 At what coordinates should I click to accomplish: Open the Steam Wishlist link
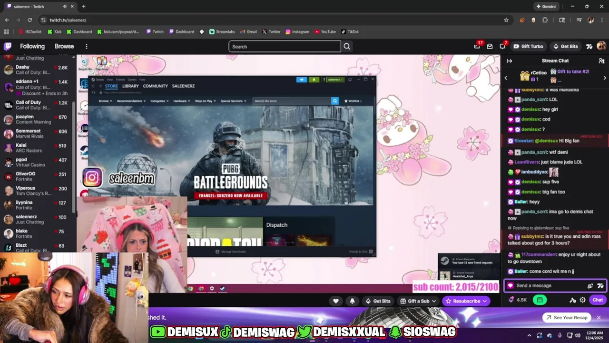354,101
